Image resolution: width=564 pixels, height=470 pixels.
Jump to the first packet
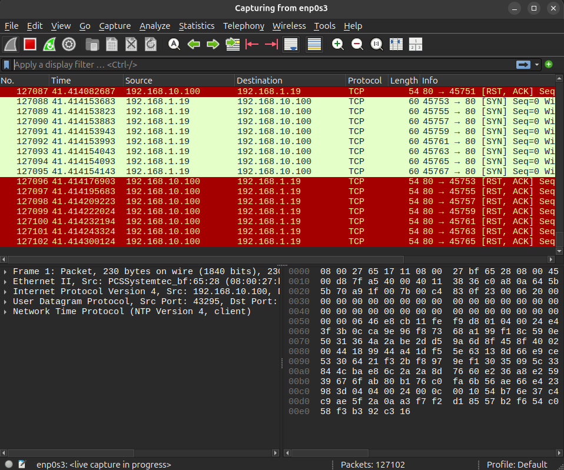coord(252,45)
